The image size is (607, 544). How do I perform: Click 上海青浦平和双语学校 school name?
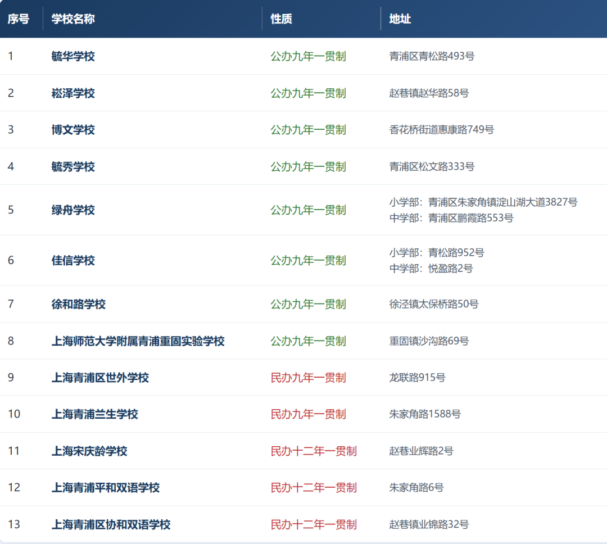(x=106, y=488)
